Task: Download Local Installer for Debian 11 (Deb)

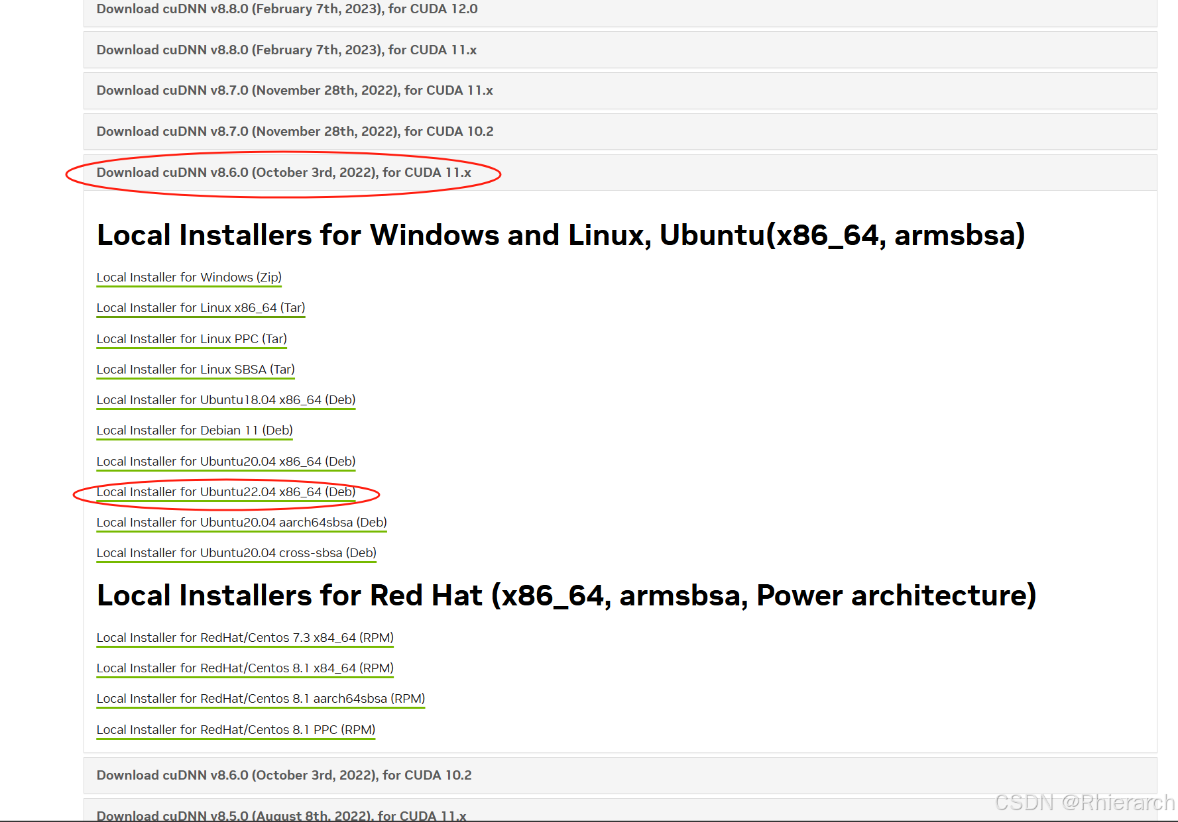Action: pyautogui.click(x=195, y=431)
